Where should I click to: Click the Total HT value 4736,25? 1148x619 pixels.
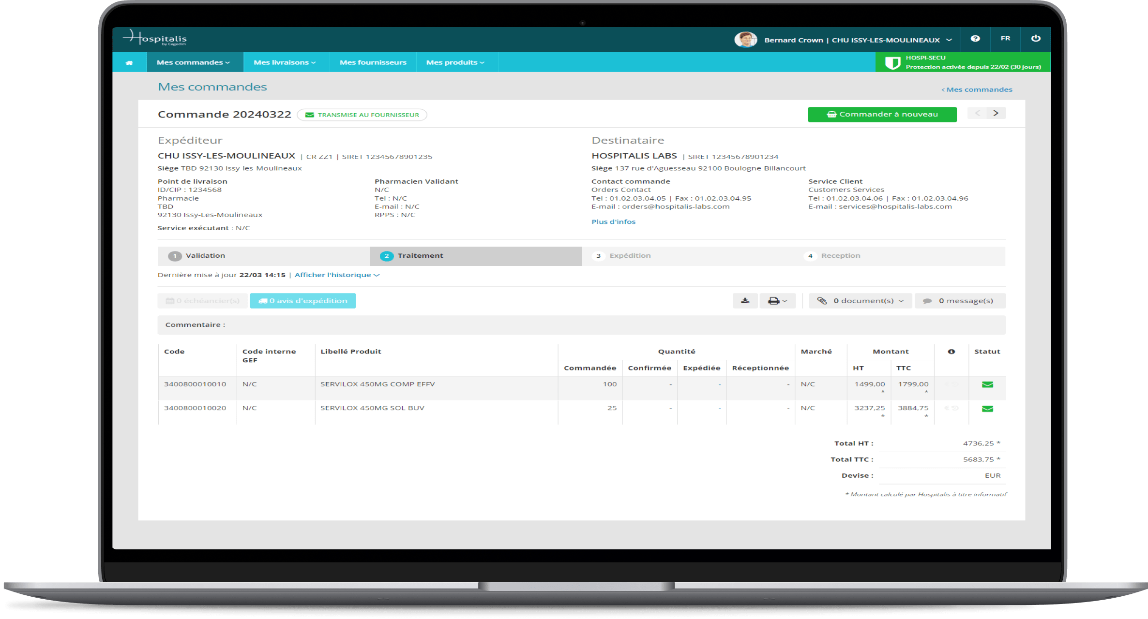(x=978, y=443)
